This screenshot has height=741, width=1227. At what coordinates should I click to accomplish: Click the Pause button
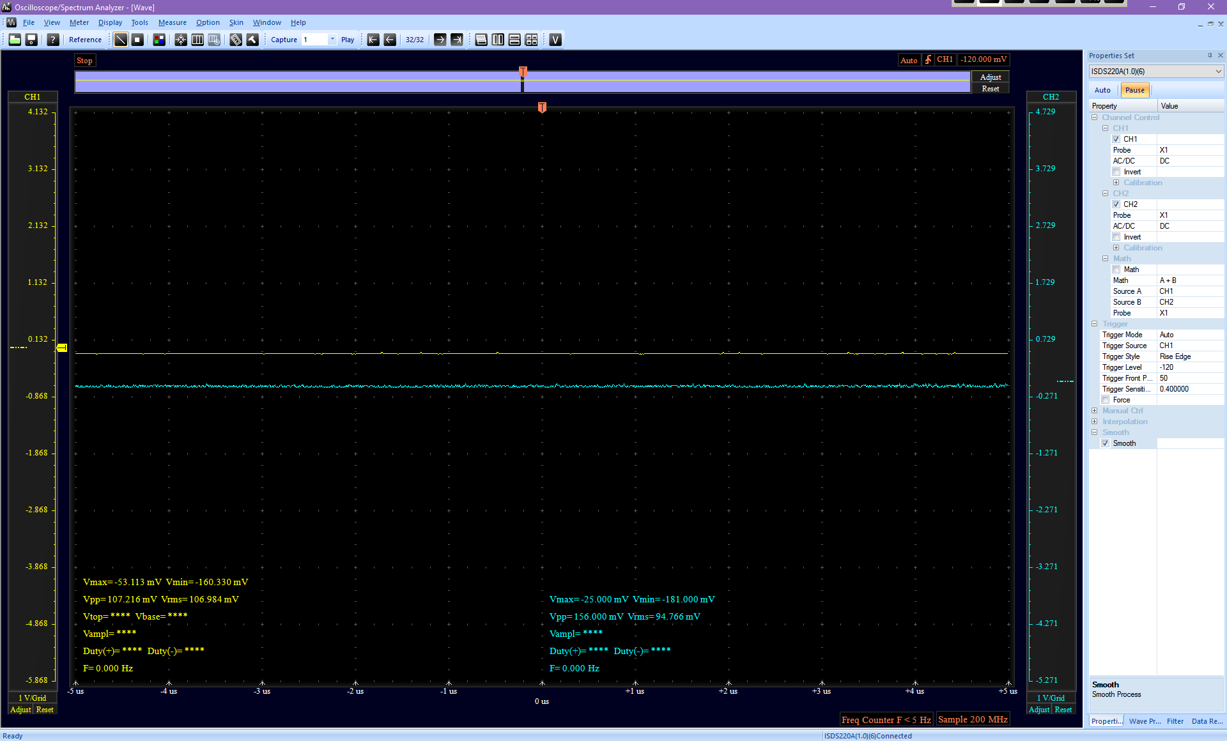point(1135,90)
